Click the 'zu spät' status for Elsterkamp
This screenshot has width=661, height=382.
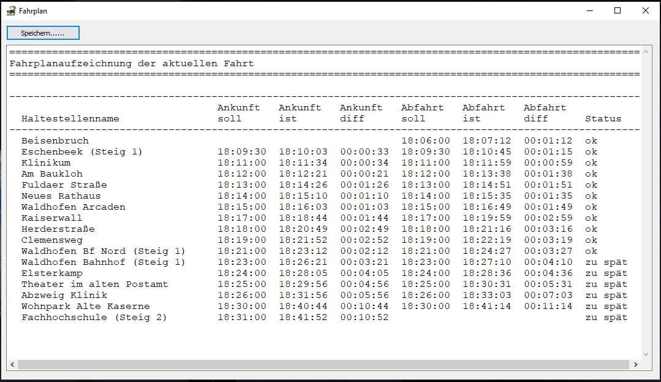point(606,273)
